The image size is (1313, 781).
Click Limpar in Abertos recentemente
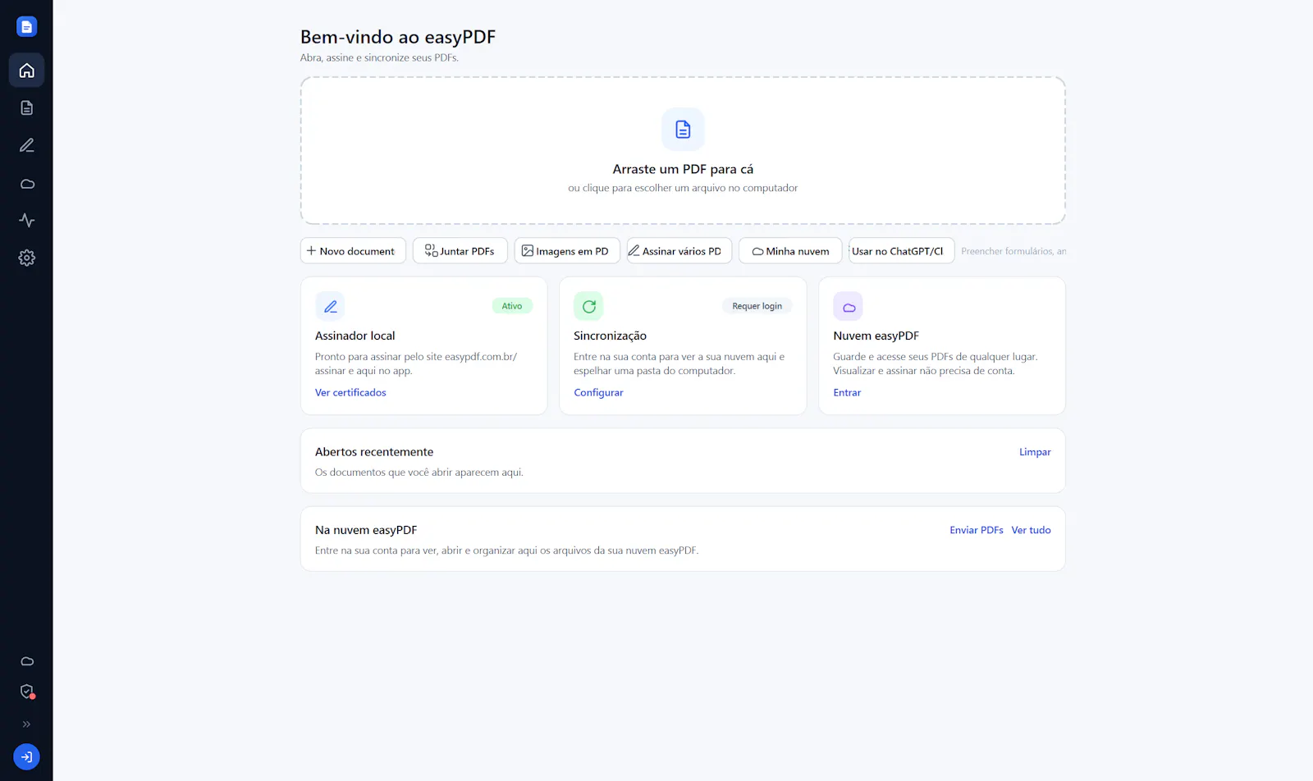(1035, 452)
